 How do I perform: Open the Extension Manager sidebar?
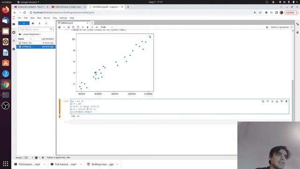tap(14, 49)
